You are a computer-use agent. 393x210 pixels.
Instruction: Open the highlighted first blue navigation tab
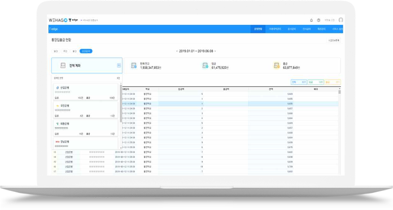click(x=258, y=29)
